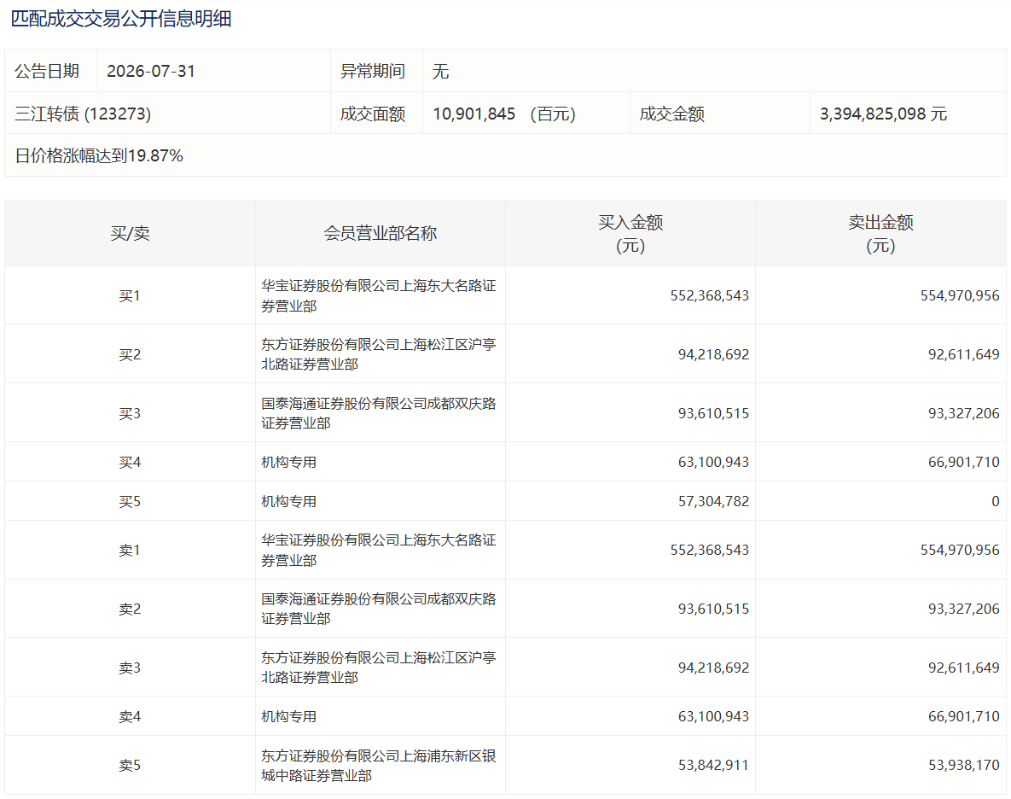Click the 买入金额 (元) column header

(630, 233)
